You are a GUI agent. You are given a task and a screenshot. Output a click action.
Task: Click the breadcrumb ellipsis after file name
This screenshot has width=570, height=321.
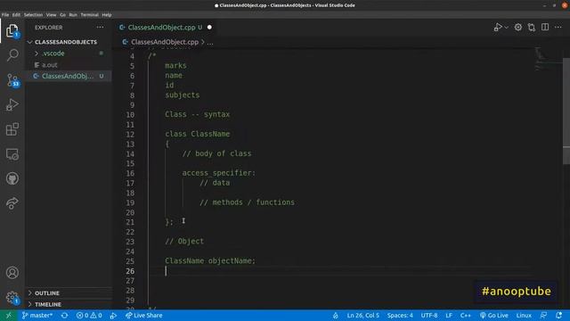tap(210, 42)
